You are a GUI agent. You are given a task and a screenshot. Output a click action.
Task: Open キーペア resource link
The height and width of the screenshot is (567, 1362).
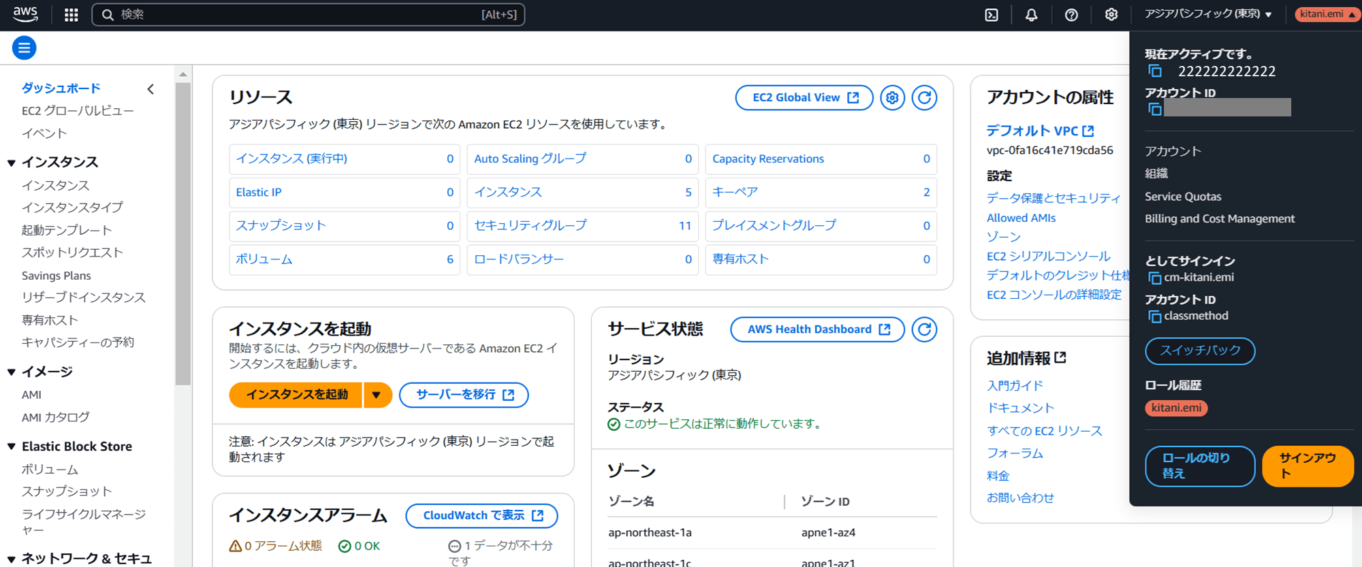pos(735,192)
